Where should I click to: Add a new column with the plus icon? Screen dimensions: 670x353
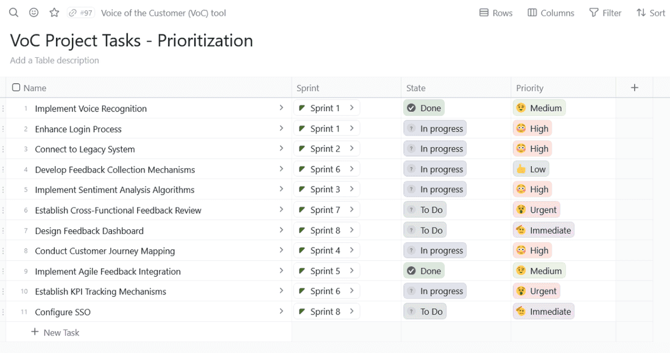point(634,87)
